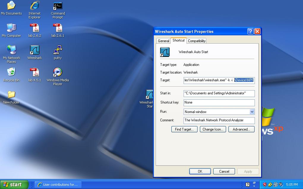
Task: Activate User contributions taskbar window
Action: pyautogui.click(x=58, y=185)
